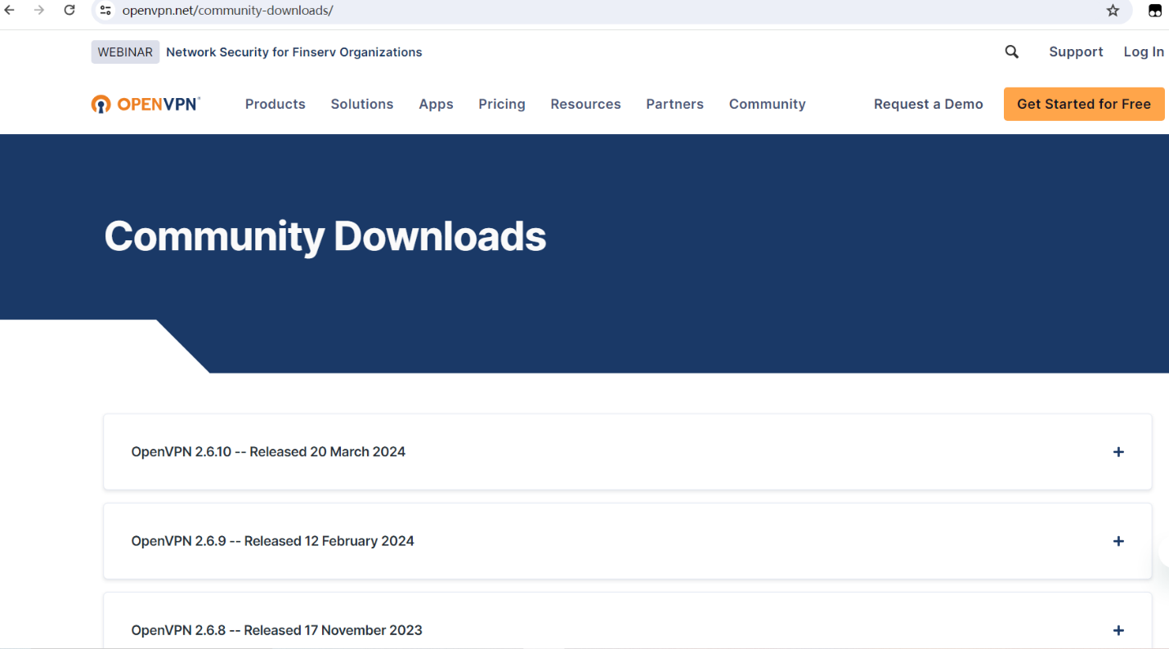The width and height of the screenshot is (1169, 649).
Task: Open the search magnifier icon
Action: tap(1012, 51)
